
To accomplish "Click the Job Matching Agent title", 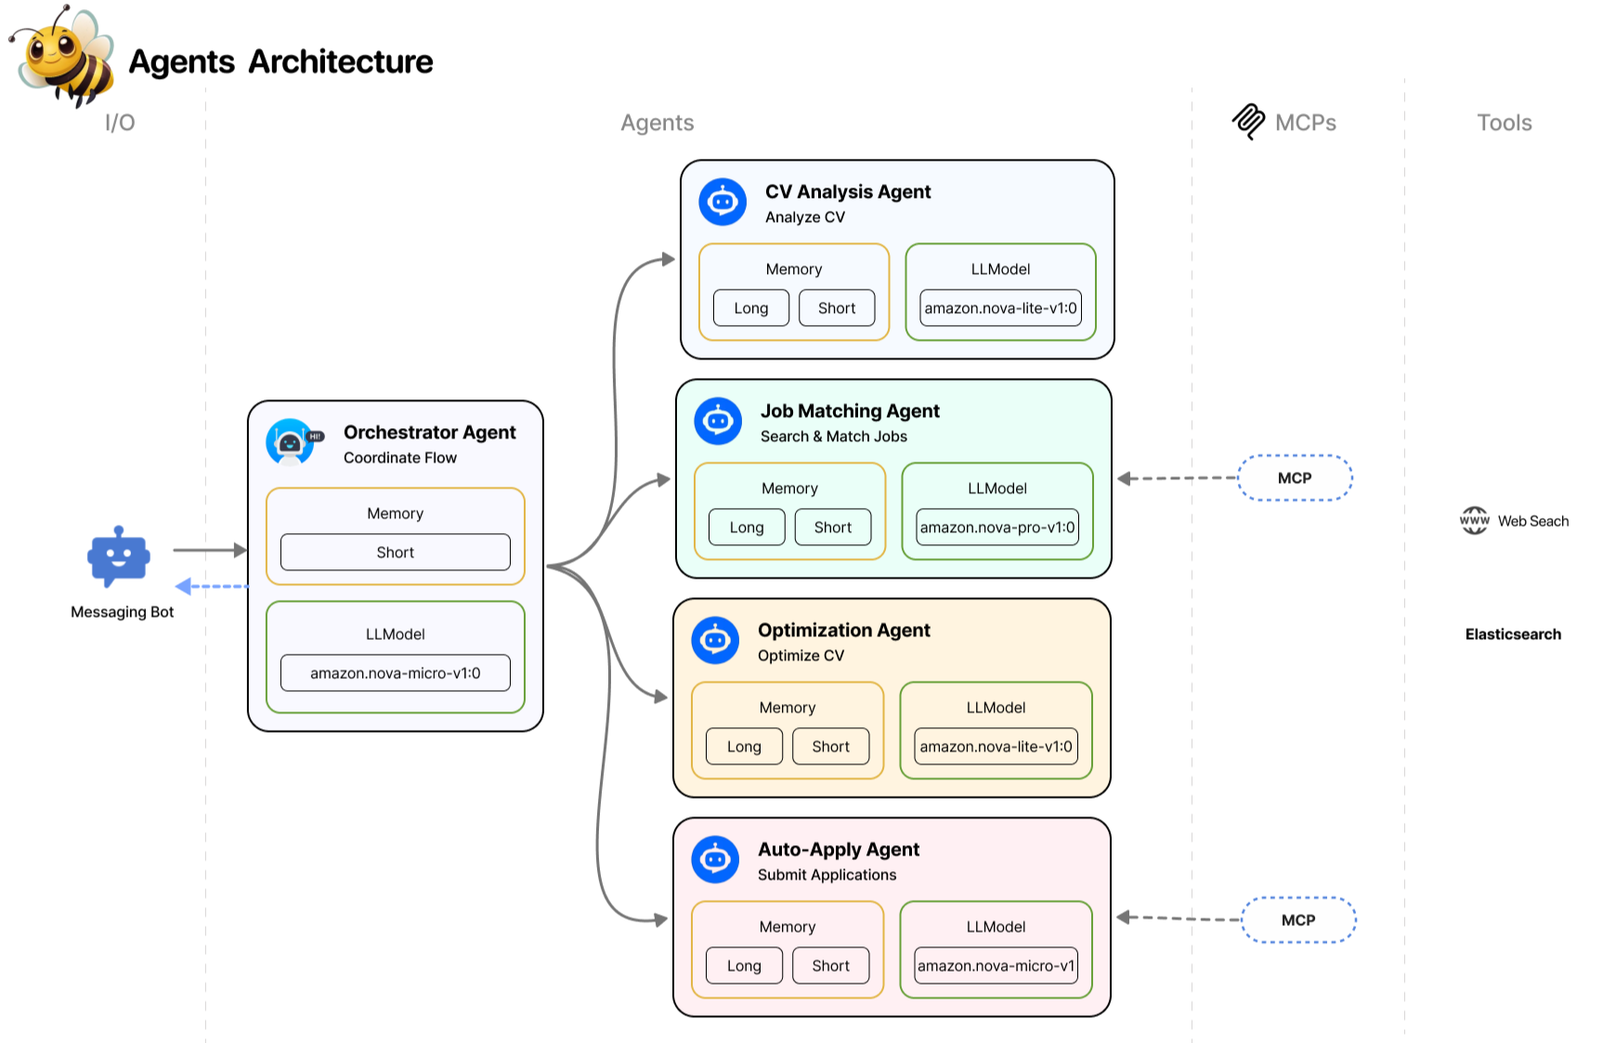I will 850,411.
